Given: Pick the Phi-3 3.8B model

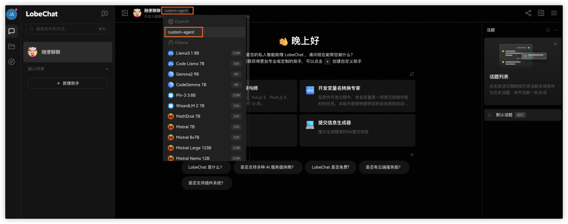Looking at the screenshot, I should [x=205, y=95].
